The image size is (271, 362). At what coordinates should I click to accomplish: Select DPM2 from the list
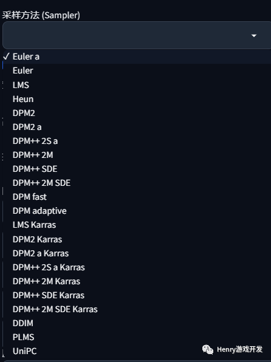point(137,113)
